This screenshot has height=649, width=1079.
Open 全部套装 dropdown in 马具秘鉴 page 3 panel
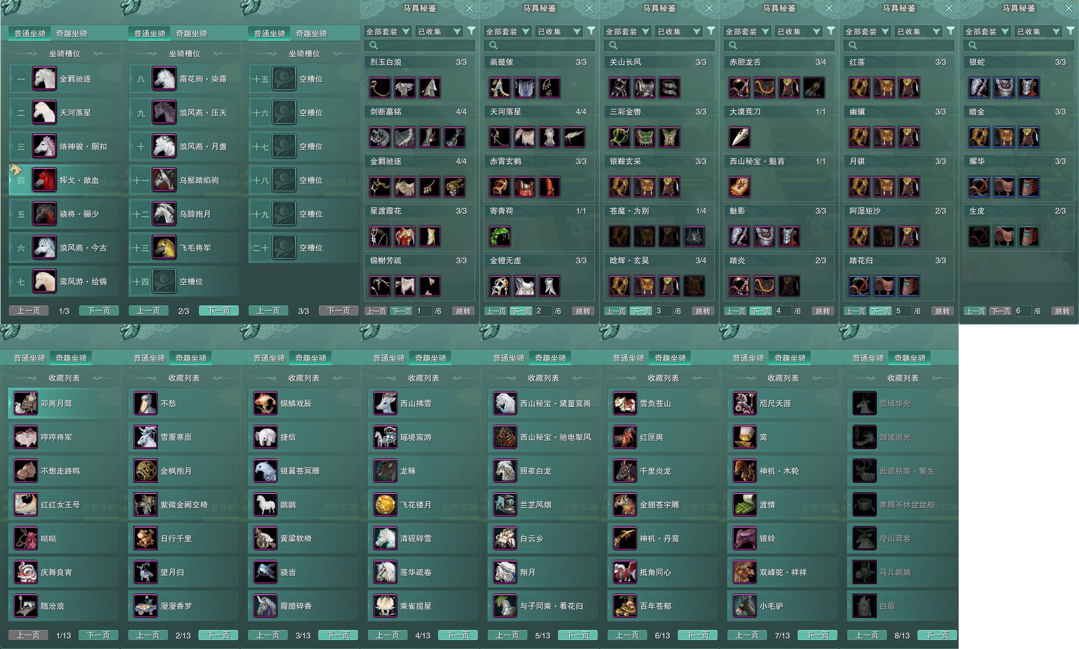tap(627, 32)
